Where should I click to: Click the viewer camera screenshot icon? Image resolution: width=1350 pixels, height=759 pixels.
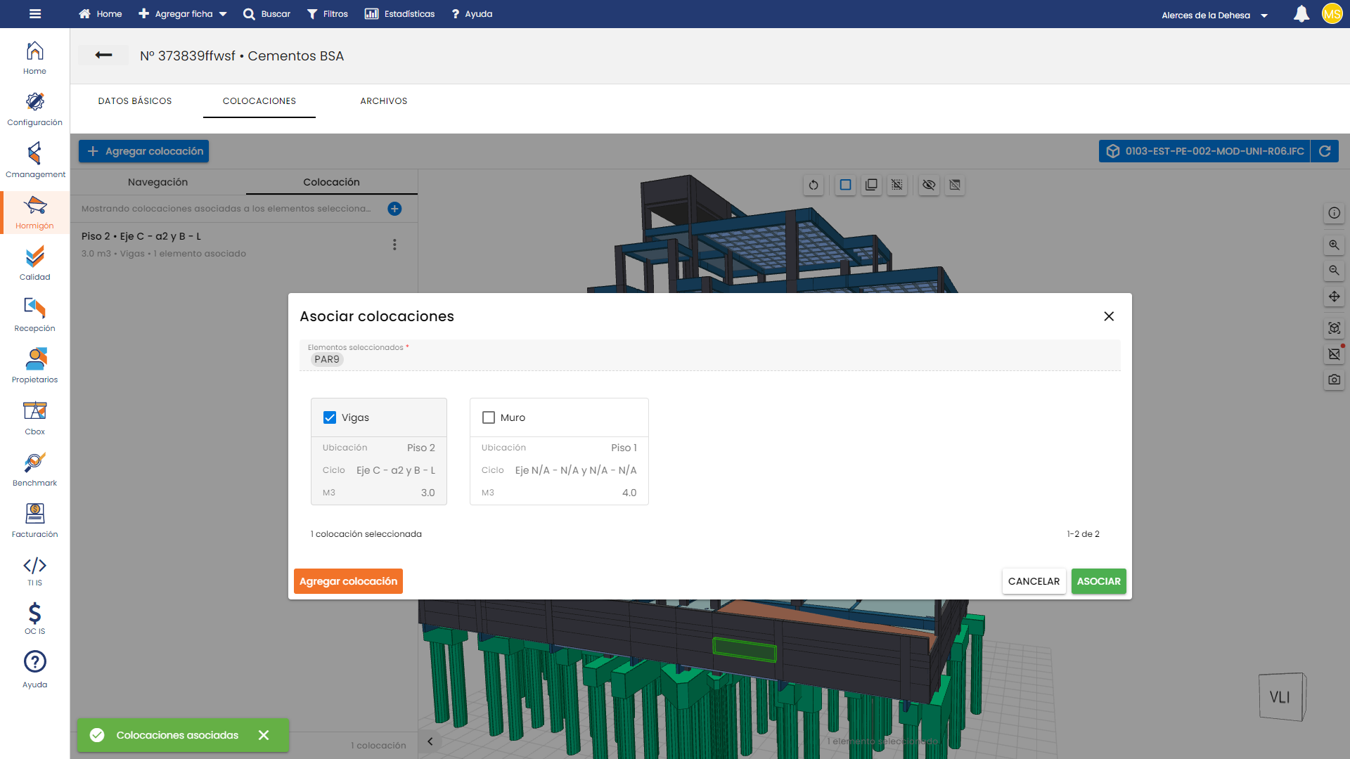[x=1334, y=379]
